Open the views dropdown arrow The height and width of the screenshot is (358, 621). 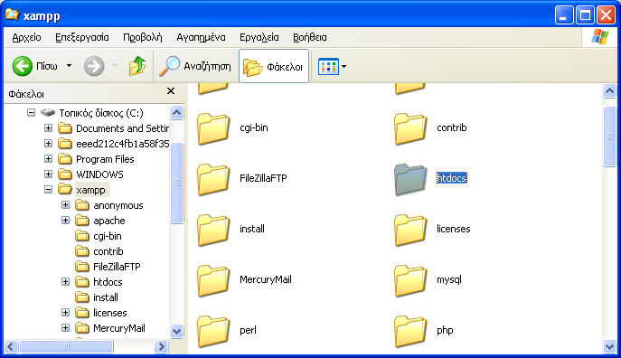(343, 67)
